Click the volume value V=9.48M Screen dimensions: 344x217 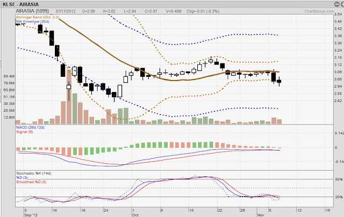click(174, 11)
